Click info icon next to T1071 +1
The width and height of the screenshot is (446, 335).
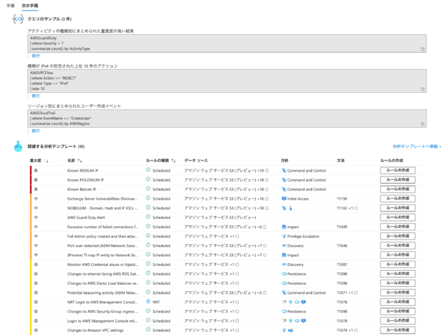pyautogui.click(x=356, y=293)
